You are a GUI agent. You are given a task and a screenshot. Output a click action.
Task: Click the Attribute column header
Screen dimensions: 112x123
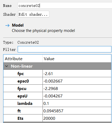click(23, 59)
